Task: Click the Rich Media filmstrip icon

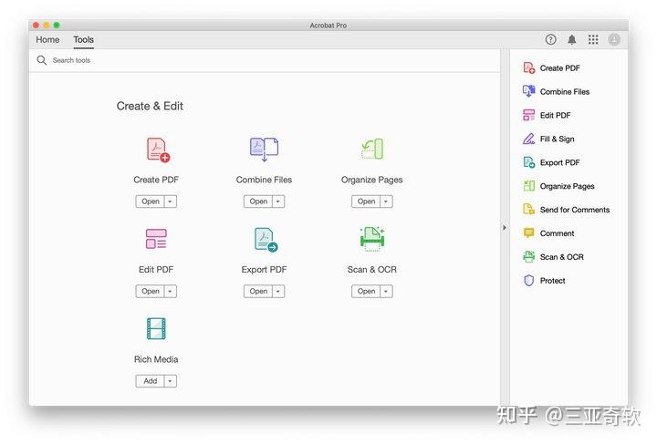Action: click(x=156, y=328)
